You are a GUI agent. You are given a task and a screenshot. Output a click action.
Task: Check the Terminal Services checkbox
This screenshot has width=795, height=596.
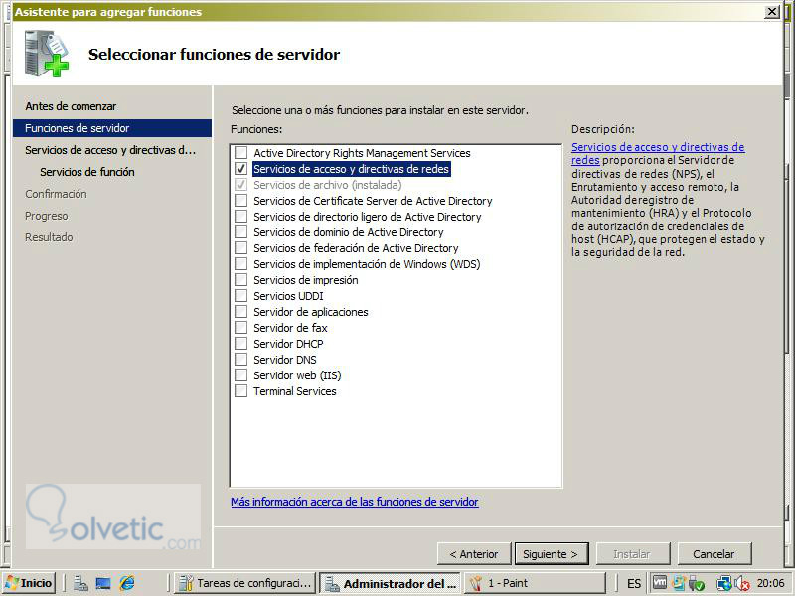[x=240, y=390]
